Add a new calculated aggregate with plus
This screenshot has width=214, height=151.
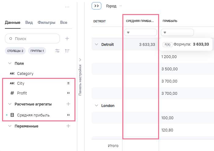68,104
